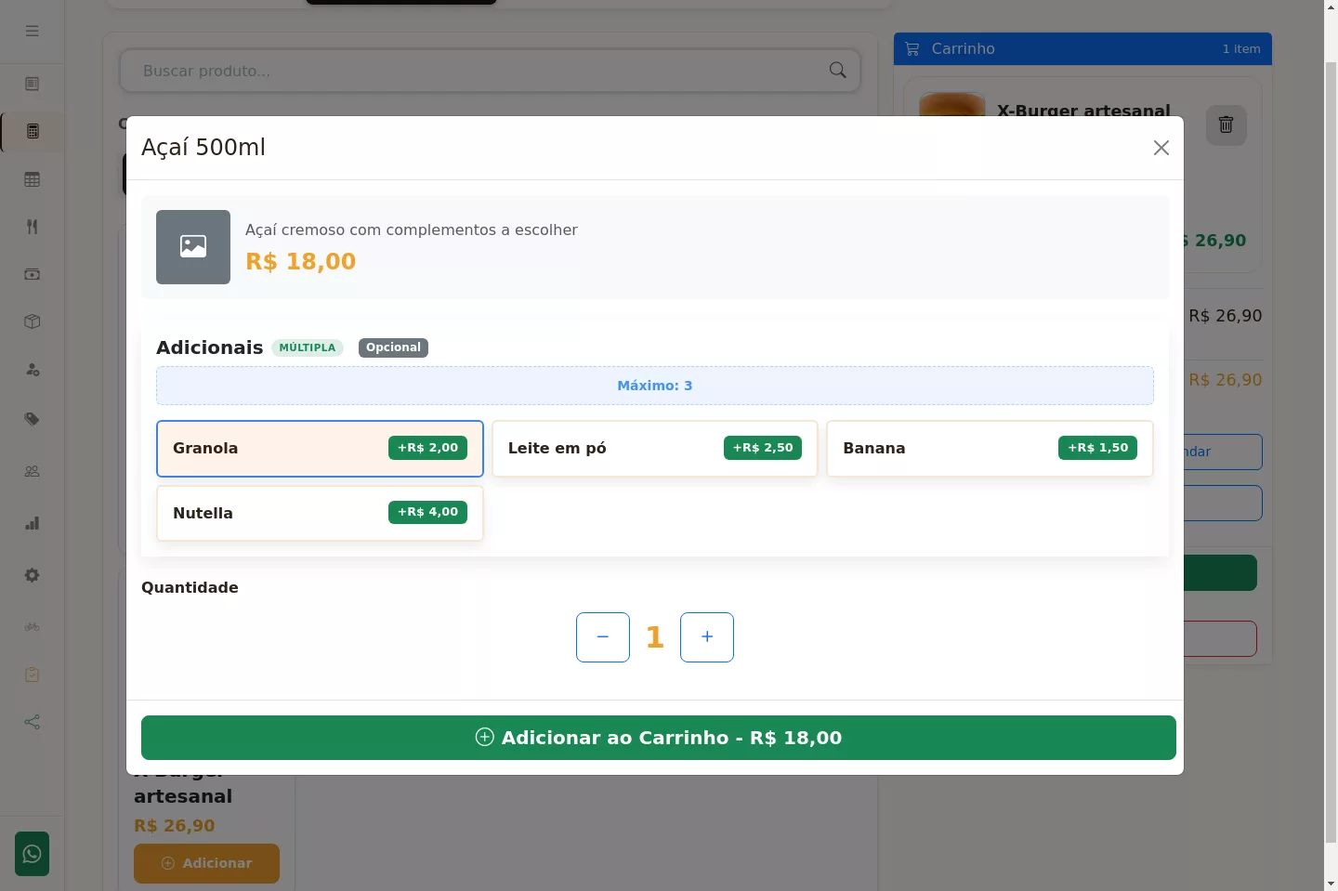Screen dimensions: 1338x891
Task: Click the Açaí product image placeholder
Action: point(193,247)
